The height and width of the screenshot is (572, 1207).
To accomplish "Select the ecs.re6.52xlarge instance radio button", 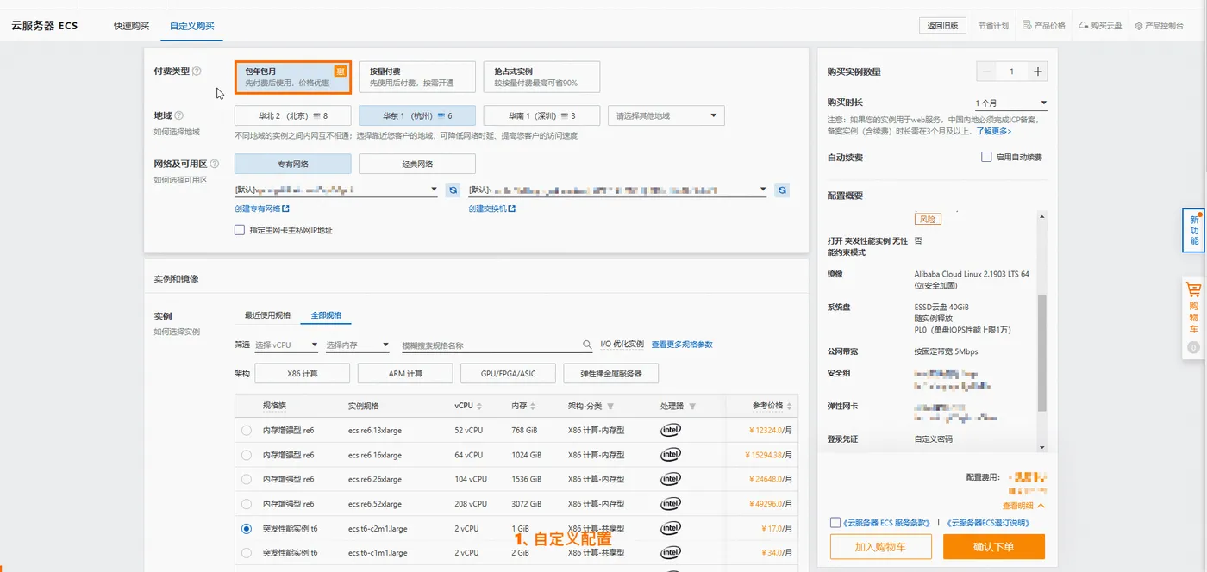I will click(x=247, y=504).
